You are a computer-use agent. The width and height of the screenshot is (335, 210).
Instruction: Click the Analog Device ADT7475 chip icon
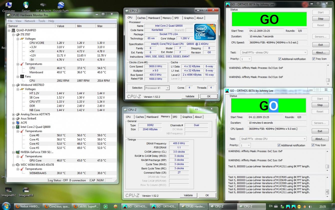pos(18,114)
